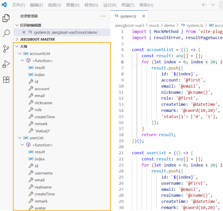Open the 查看(V) menu

pyautogui.click(x=73, y=5)
